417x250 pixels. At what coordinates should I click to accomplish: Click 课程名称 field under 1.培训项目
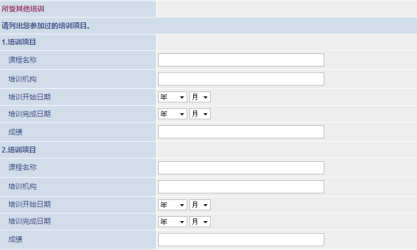pyautogui.click(x=241, y=60)
